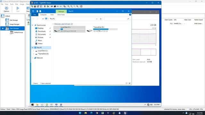Open the address bar history dropdown

pos(97,19)
